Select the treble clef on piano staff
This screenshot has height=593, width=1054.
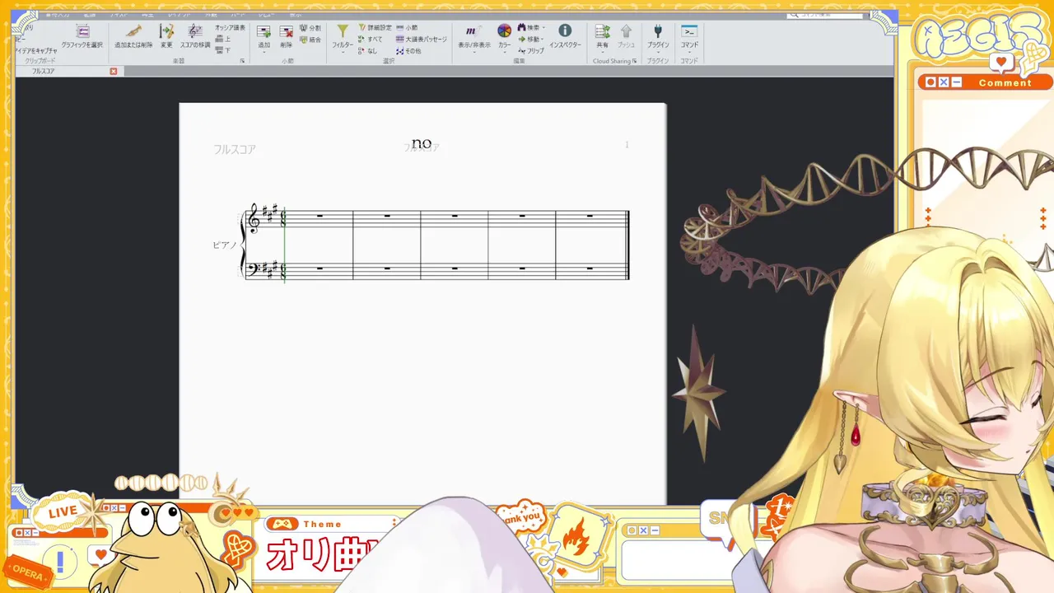[254, 218]
